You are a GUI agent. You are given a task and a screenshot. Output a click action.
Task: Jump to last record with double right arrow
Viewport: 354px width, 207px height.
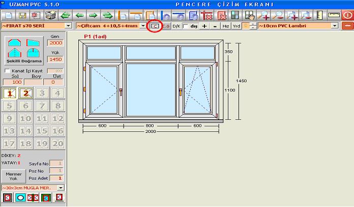(107, 16)
